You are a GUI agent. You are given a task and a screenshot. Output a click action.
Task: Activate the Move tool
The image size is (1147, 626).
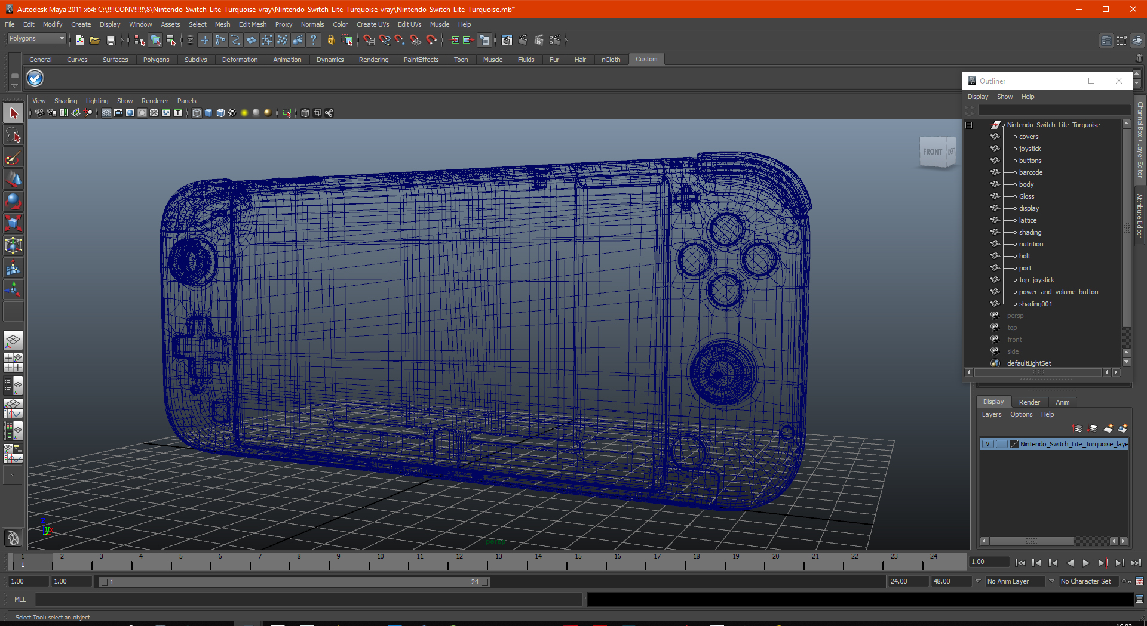click(13, 180)
